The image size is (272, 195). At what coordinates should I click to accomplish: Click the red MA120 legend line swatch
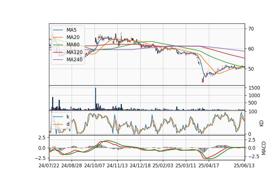click(x=58, y=52)
